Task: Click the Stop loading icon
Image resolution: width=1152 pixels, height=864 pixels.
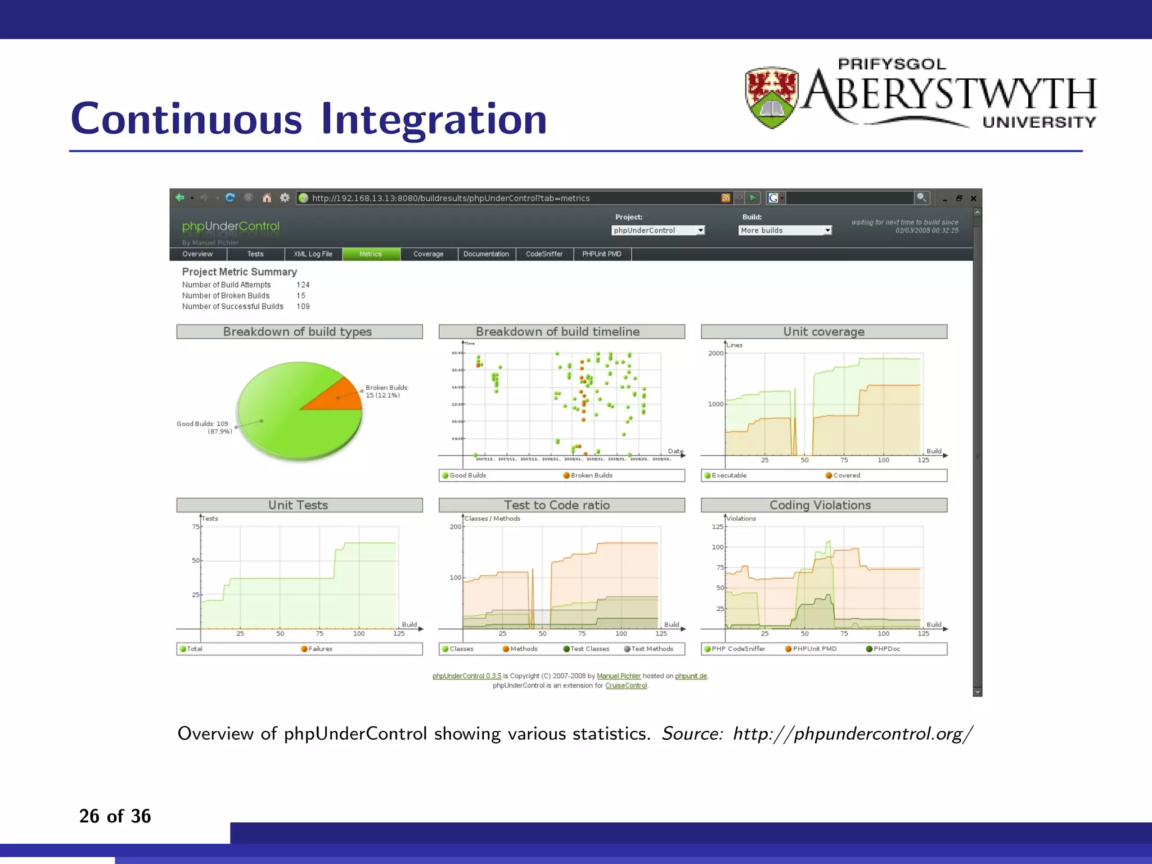Action: pos(248,197)
